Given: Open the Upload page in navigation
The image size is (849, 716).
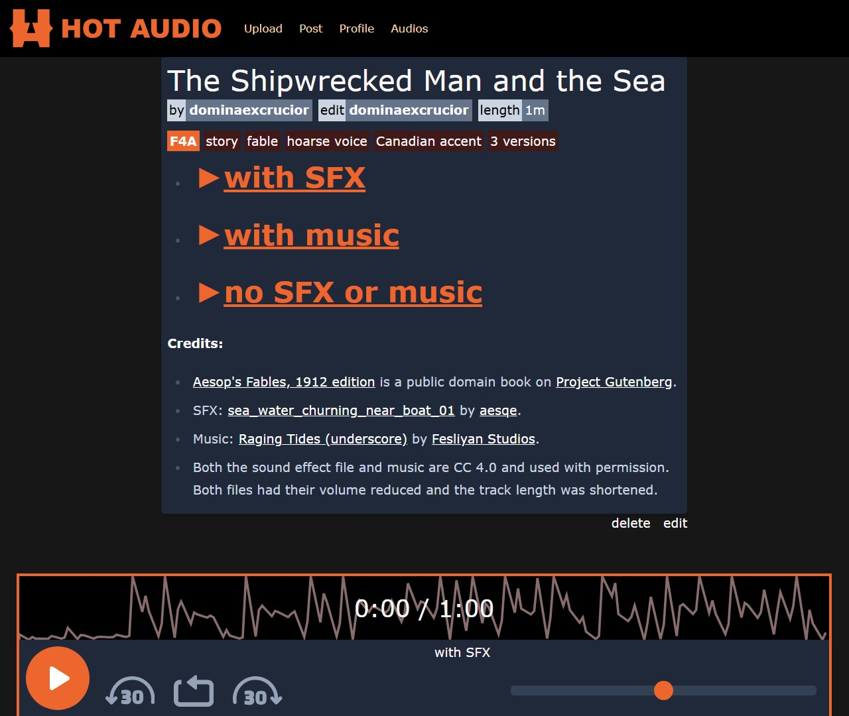Looking at the screenshot, I should pos(263,29).
